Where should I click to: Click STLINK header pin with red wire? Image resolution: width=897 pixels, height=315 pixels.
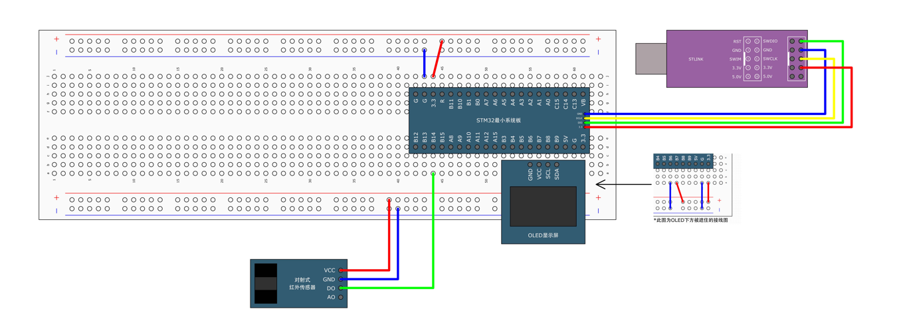point(801,67)
